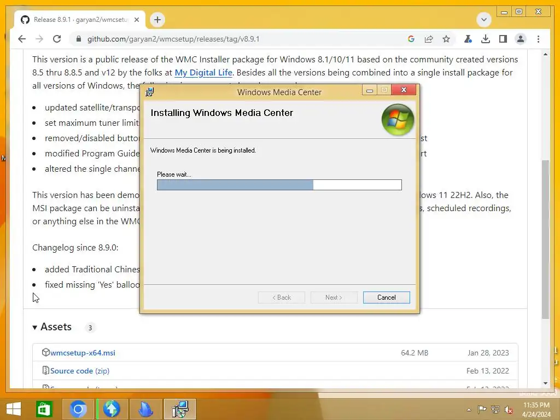Toggle the Chrome side panel
The image size is (560, 420).
click(x=503, y=39)
